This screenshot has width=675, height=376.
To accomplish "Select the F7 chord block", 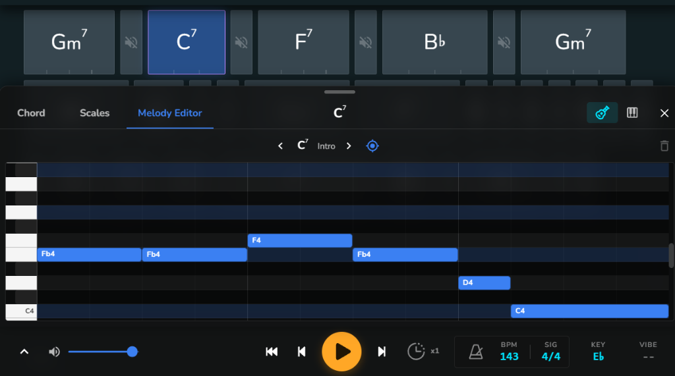I will [303, 42].
